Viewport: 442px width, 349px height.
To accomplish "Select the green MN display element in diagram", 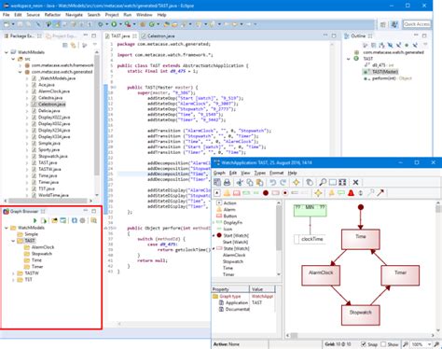I will [310, 210].
